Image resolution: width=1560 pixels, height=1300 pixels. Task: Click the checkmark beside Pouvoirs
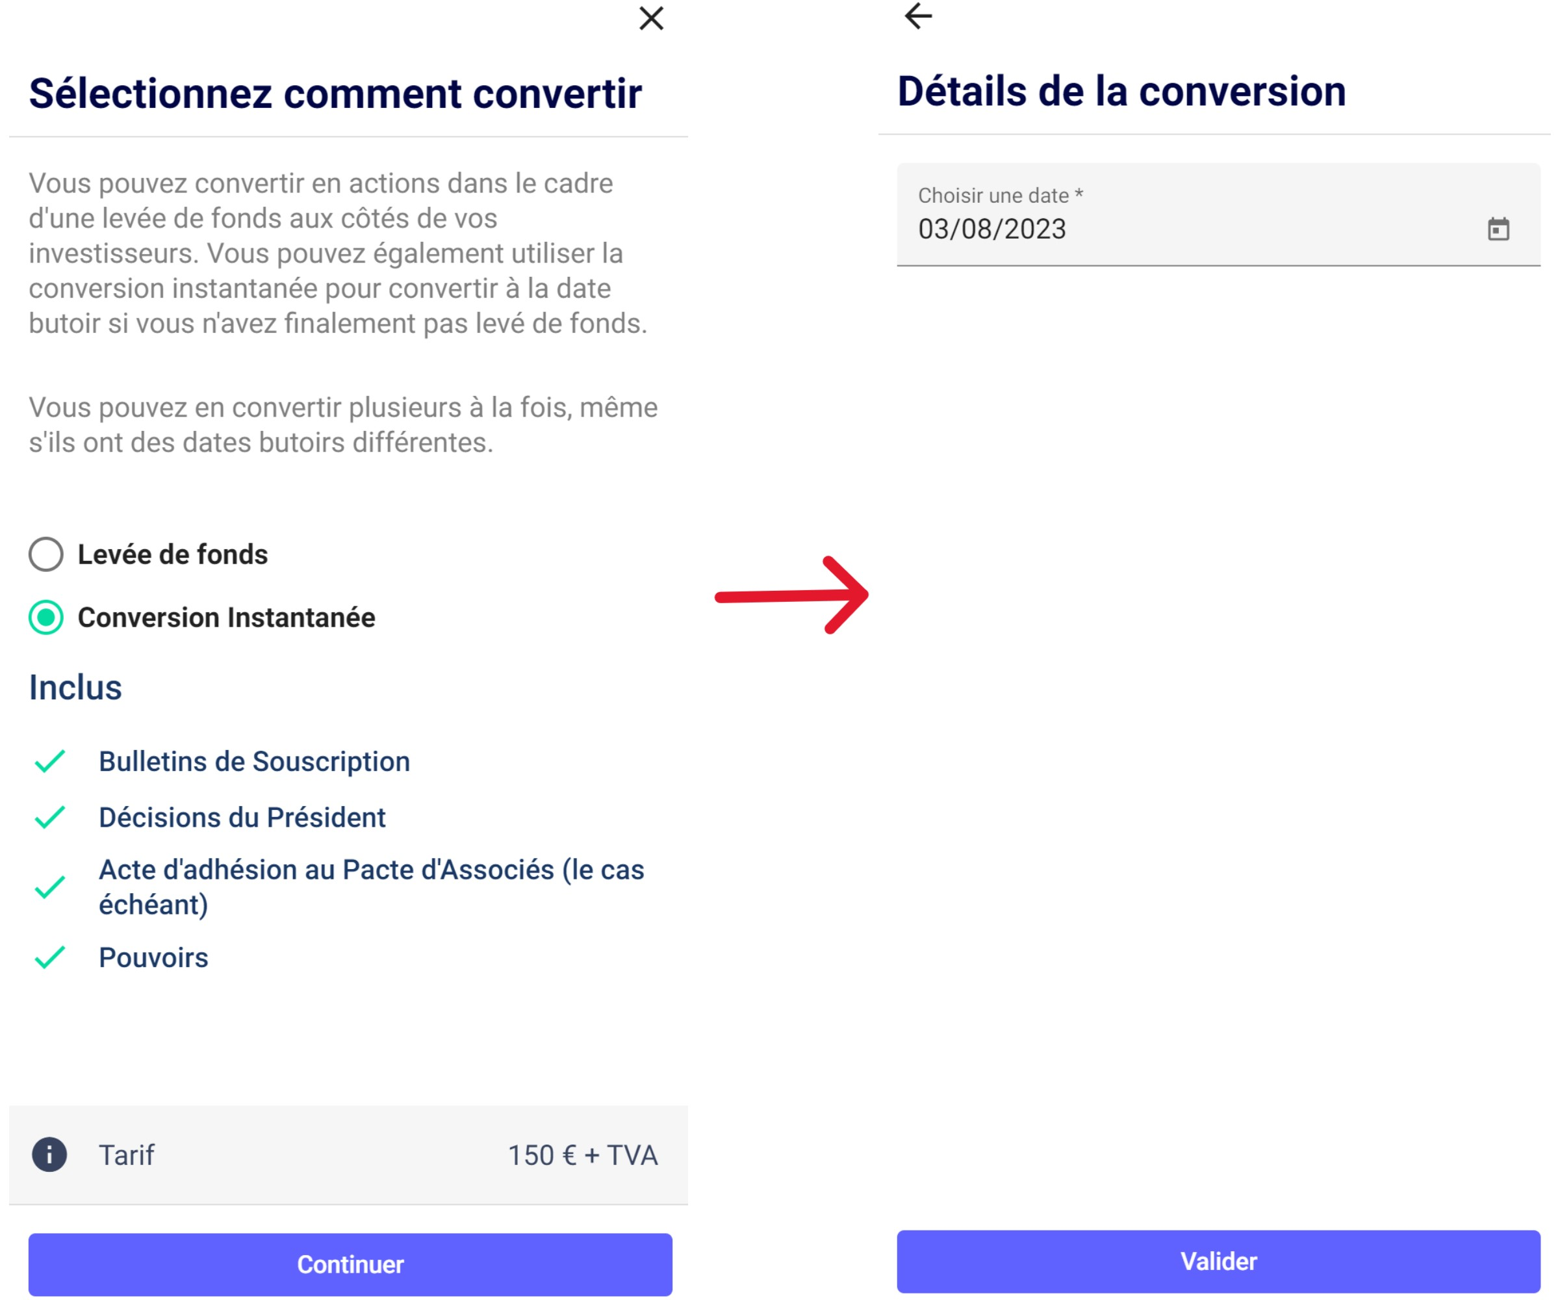coord(50,957)
